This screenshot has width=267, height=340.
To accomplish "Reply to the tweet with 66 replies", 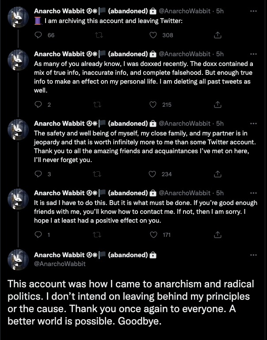I will (38, 35).
